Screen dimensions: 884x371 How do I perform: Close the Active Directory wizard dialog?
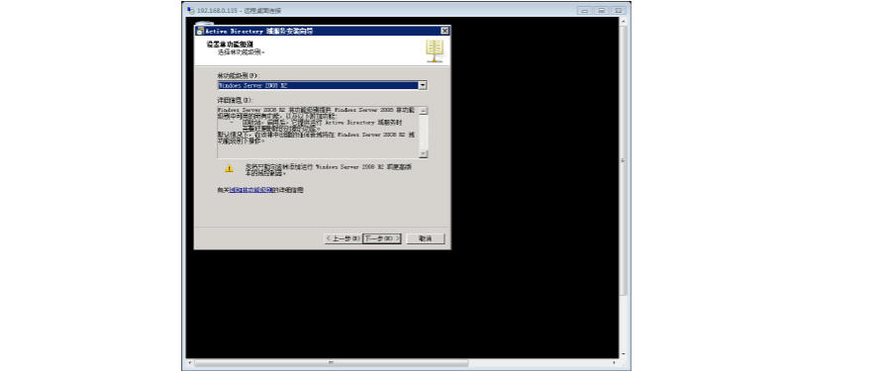pyautogui.click(x=444, y=31)
